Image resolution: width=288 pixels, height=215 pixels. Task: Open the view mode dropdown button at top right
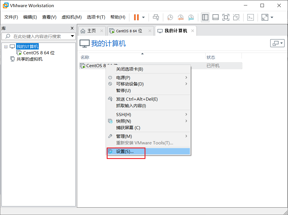tap(277, 43)
